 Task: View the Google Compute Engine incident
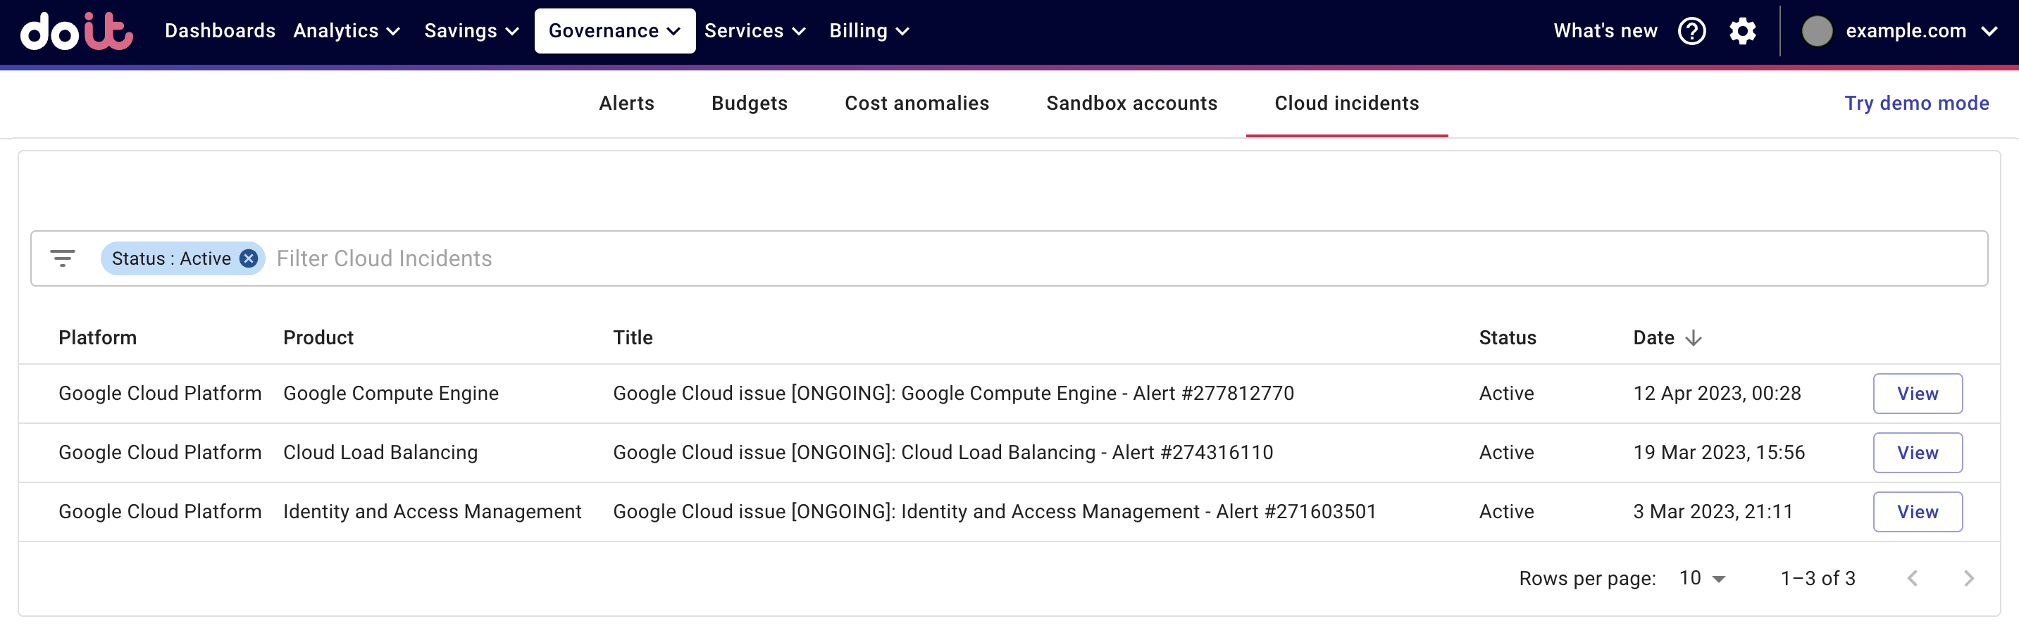(x=1917, y=394)
